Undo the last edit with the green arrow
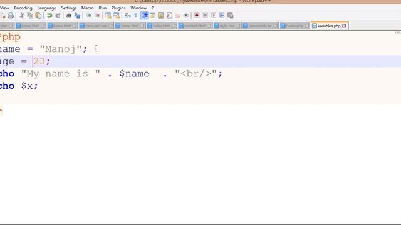The height and width of the screenshot is (225, 401). point(49,16)
